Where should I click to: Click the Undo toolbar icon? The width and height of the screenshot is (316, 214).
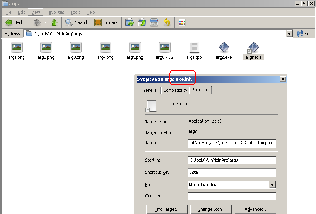tap(167, 22)
